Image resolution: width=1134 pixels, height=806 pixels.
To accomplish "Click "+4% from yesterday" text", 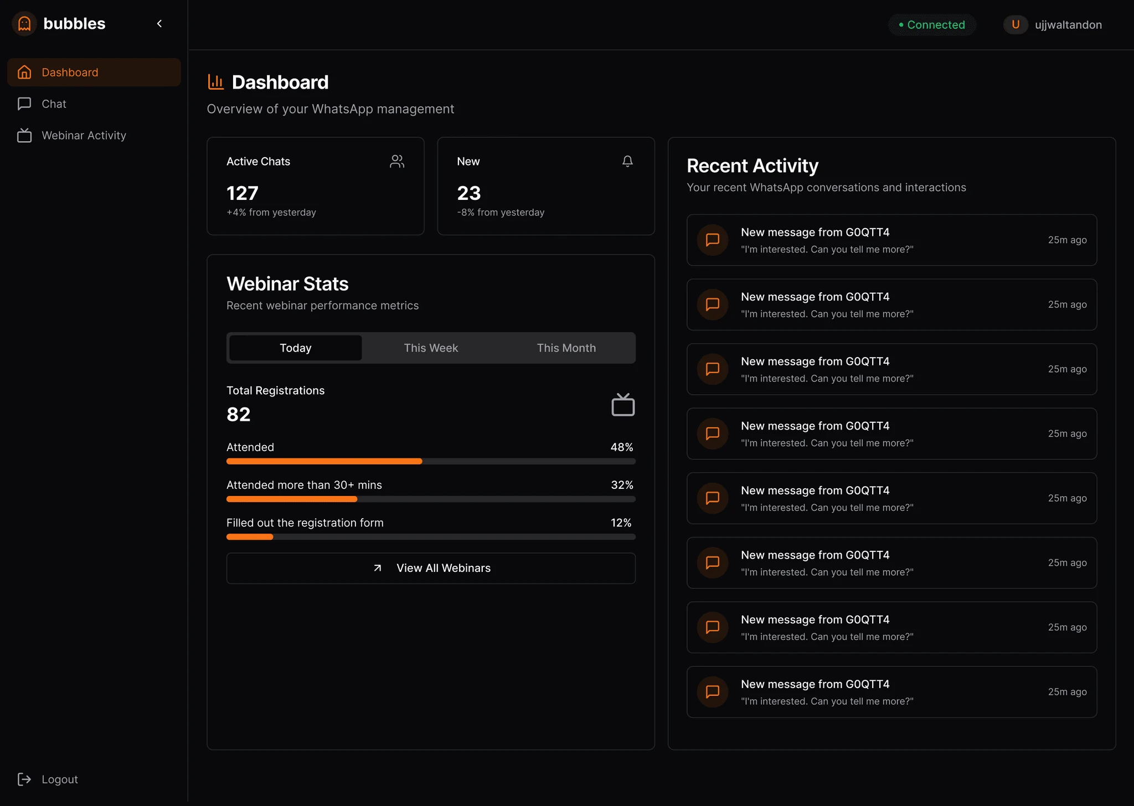I will pyautogui.click(x=271, y=213).
